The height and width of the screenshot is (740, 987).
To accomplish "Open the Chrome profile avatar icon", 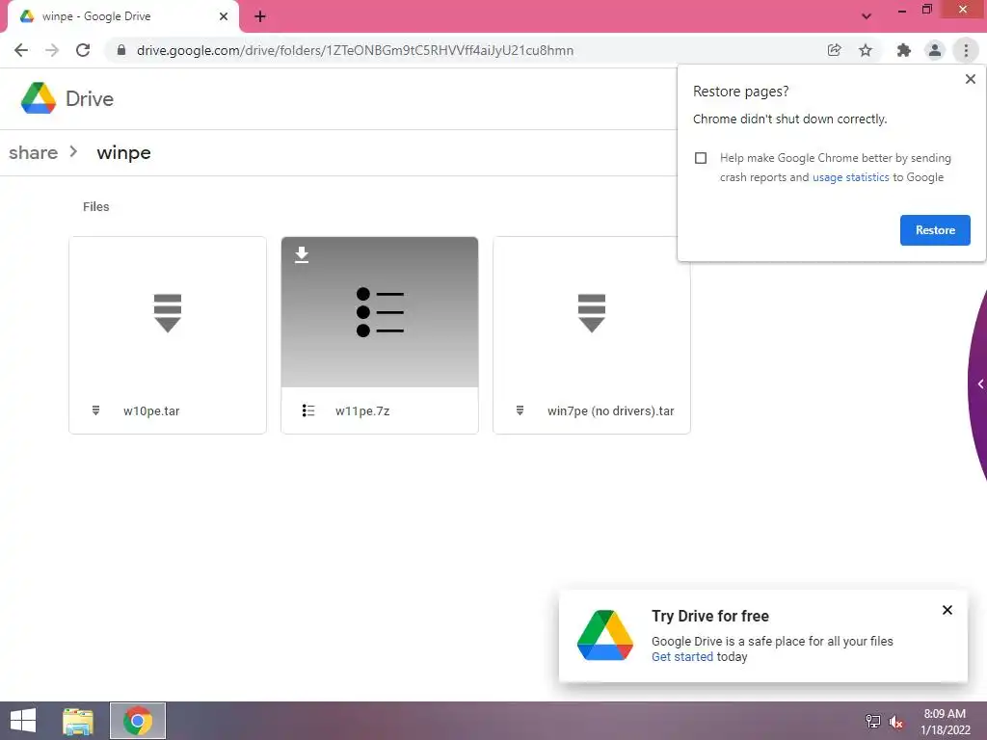I will click(x=935, y=50).
